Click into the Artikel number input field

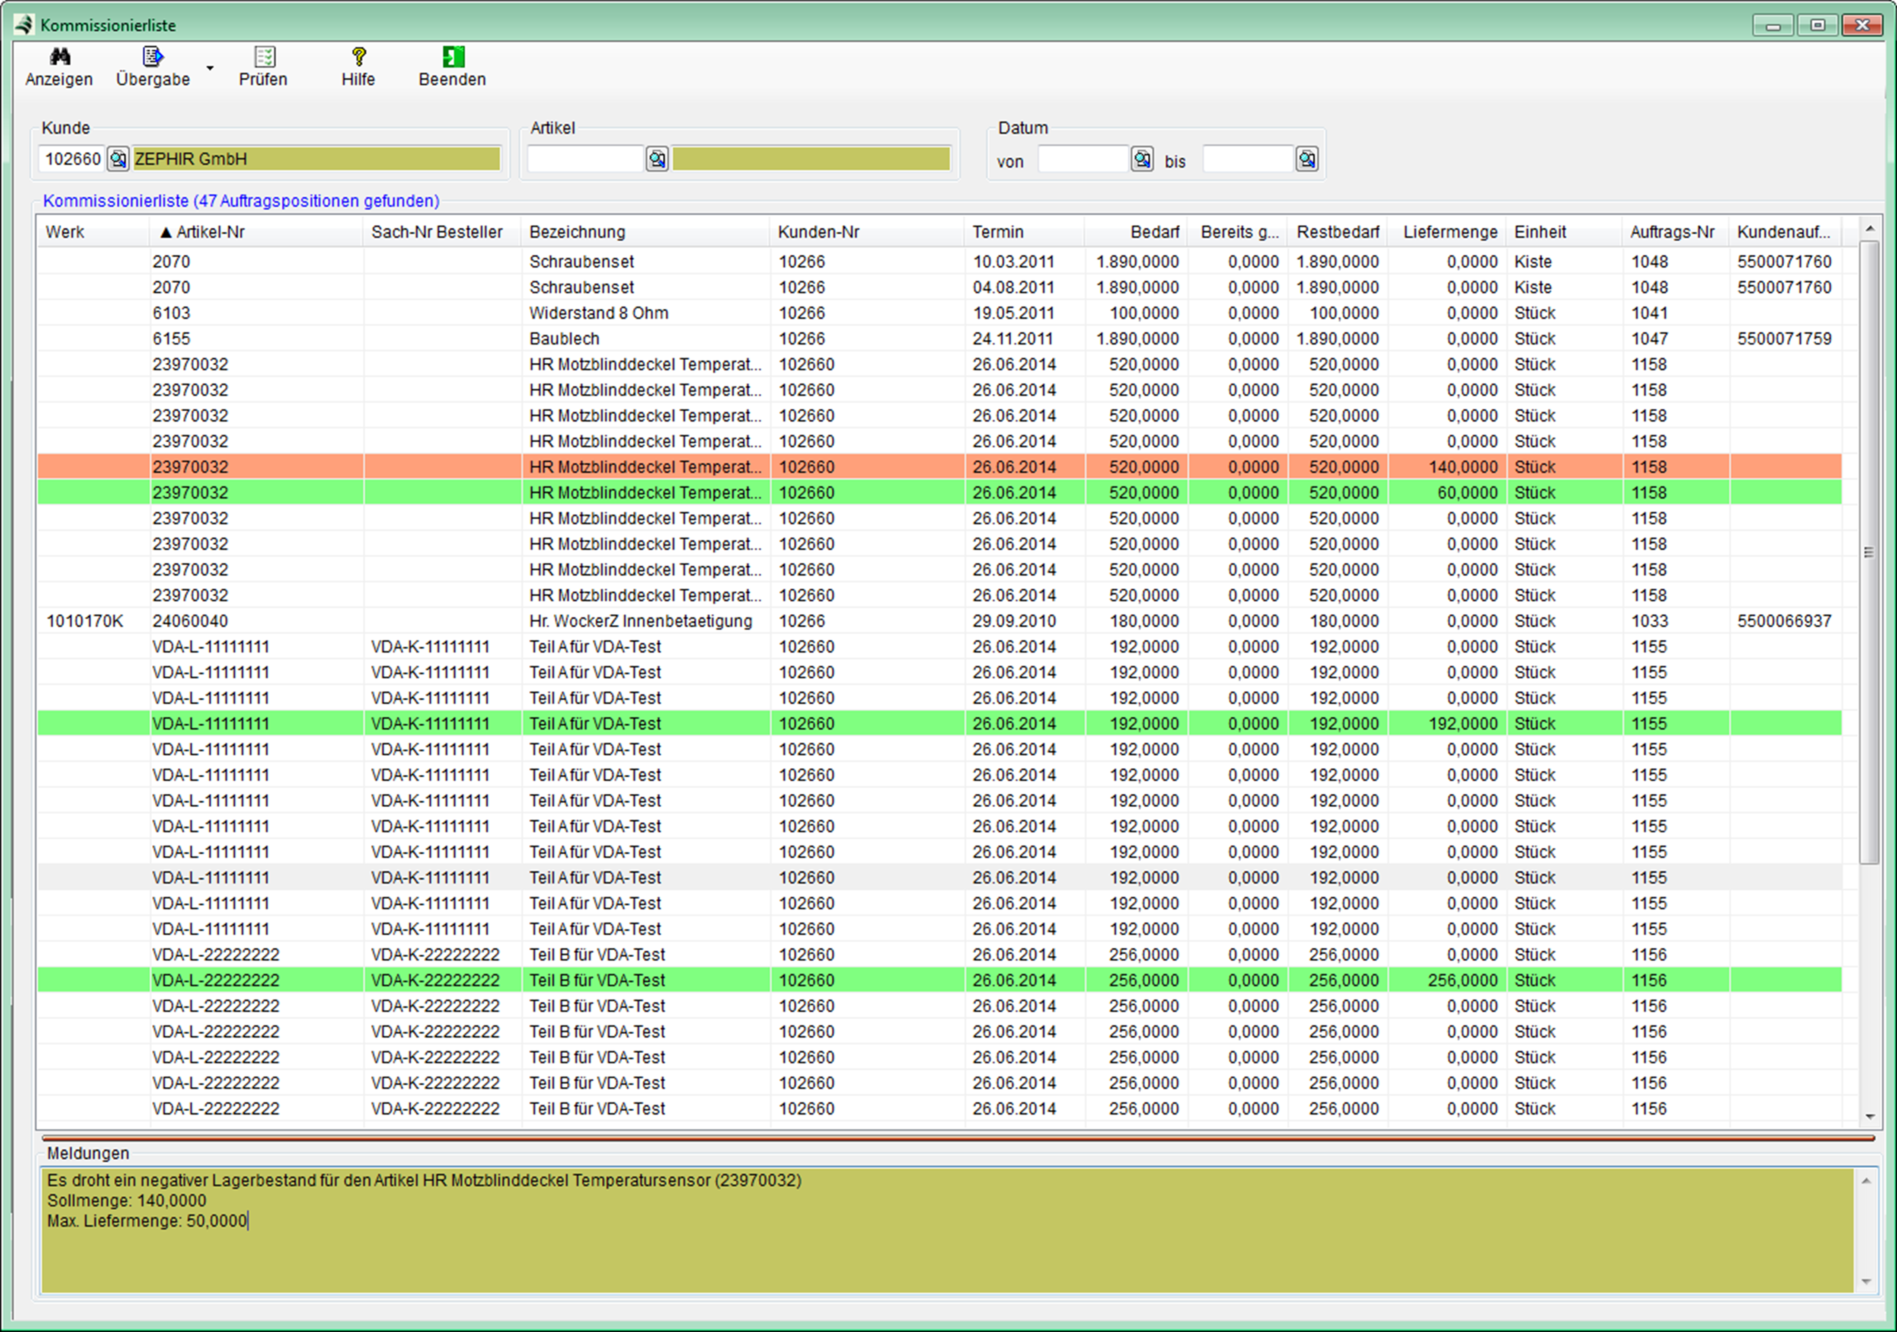(x=585, y=159)
